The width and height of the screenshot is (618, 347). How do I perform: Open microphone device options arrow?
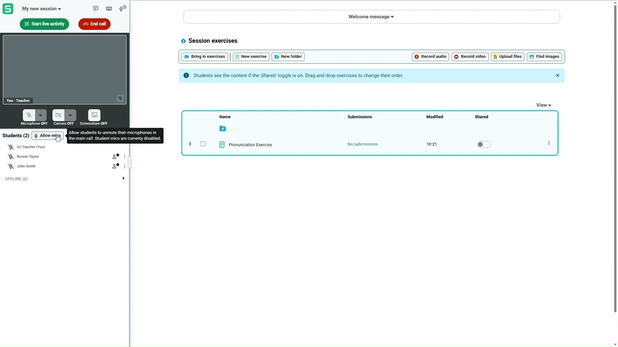click(41, 115)
